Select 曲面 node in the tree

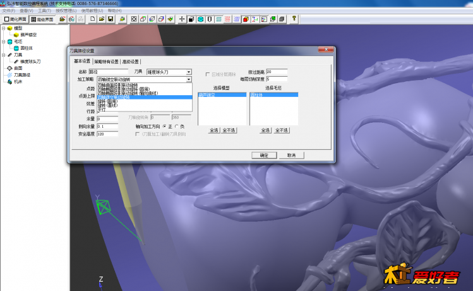click(18, 68)
